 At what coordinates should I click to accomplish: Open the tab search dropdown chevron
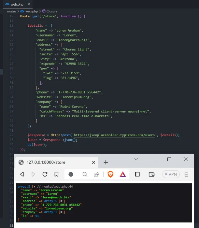pos(136,159)
